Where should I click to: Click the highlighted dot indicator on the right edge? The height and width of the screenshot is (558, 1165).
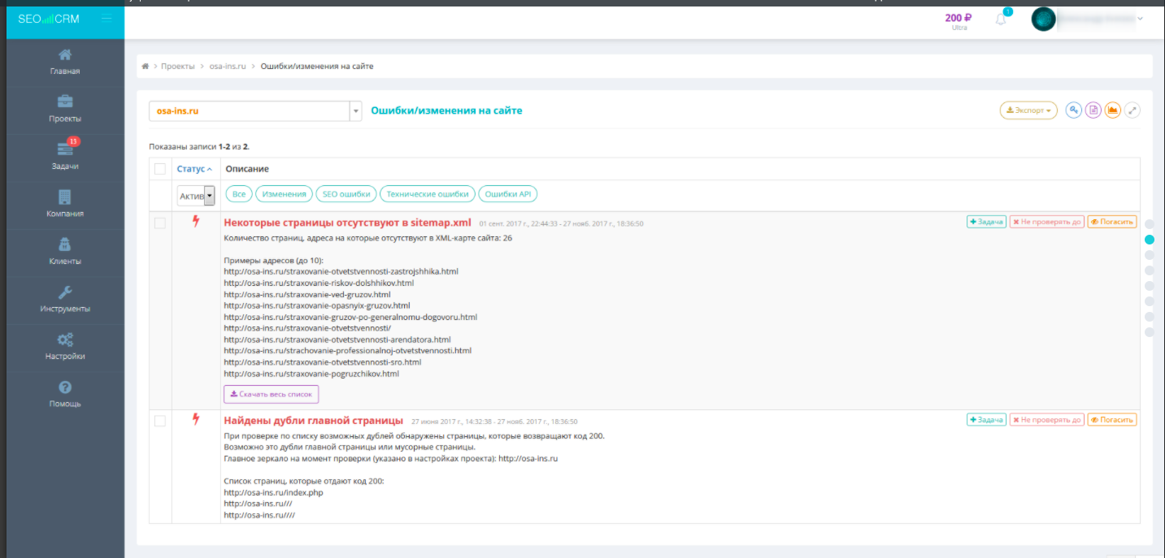pyautogui.click(x=1149, y=240)
